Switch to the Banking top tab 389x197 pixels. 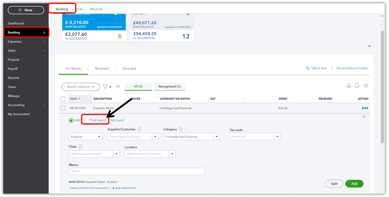[62, 9]
